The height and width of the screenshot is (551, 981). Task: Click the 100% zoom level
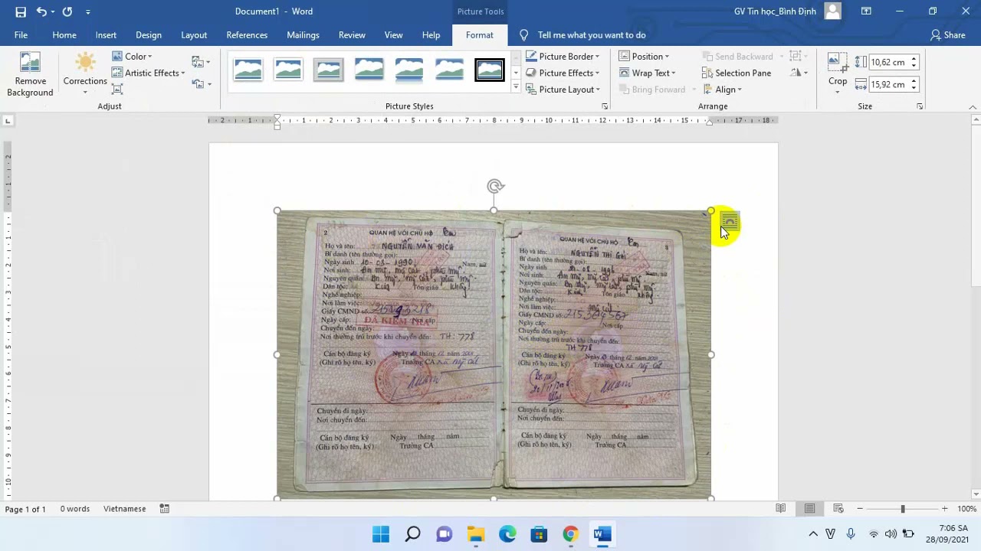(x=966, y=509)
